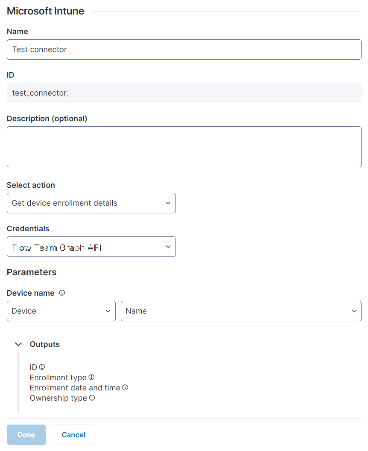Open the Select action dropdown

(x=91, y=203)
